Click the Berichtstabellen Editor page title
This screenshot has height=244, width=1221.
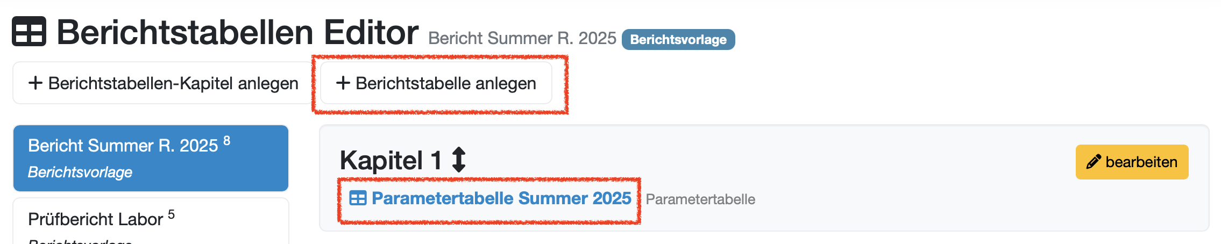point(237,32)
